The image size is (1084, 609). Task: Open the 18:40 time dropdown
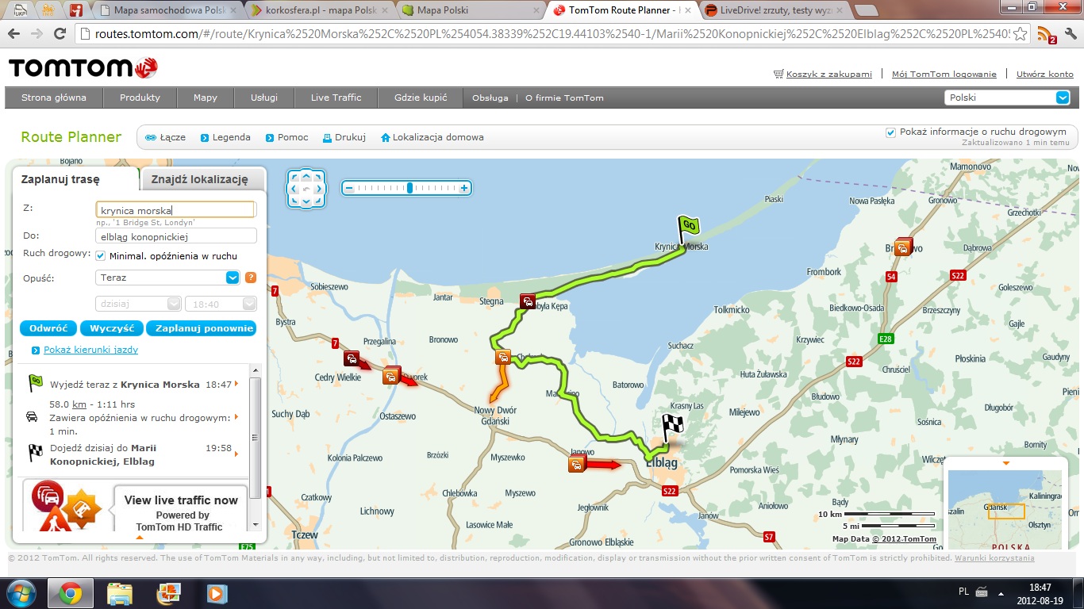click(x=221, y=304)
